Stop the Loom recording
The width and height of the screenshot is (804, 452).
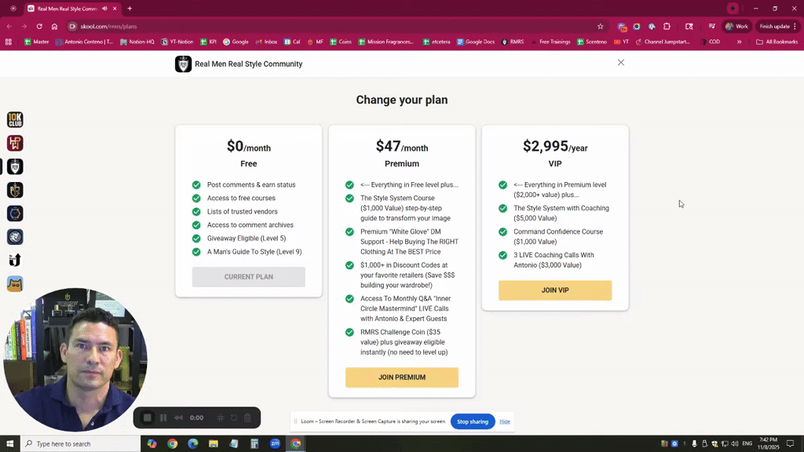pyautogui.click(x=147, y=417)
